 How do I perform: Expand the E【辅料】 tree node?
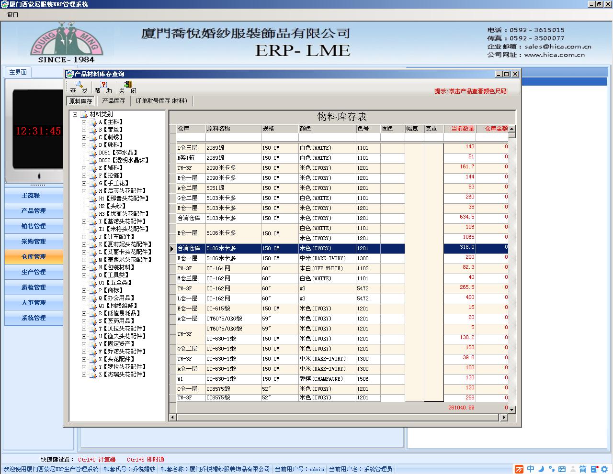(84, 168)
